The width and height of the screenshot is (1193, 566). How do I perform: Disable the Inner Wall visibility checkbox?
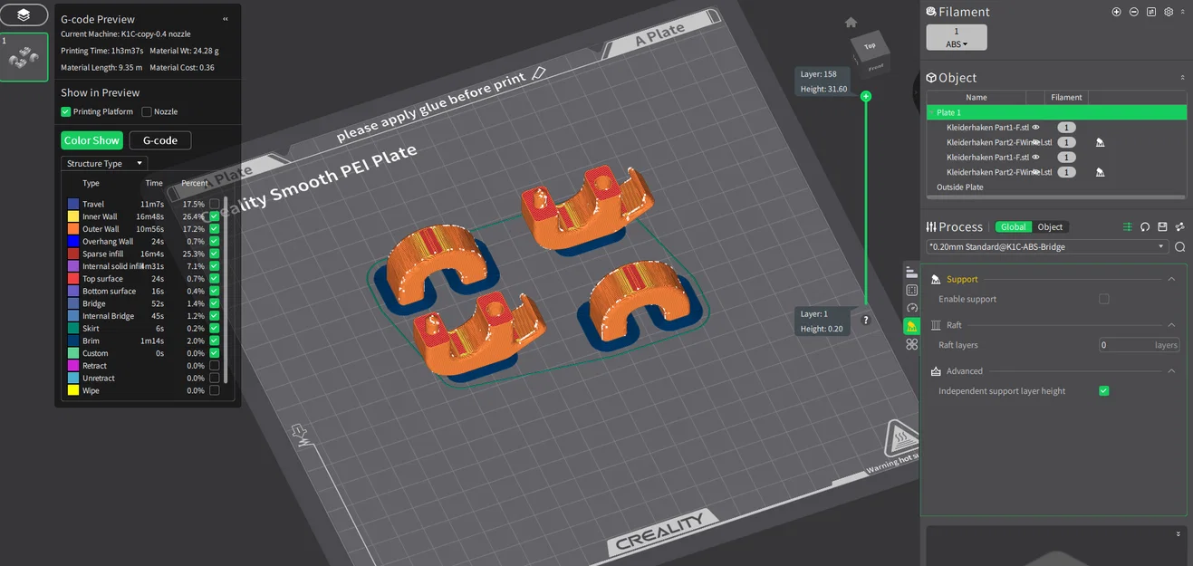click(215, 216)
